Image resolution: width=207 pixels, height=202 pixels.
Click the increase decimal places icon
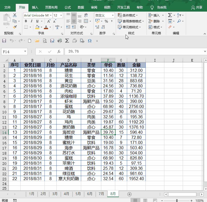pos(97,27)
